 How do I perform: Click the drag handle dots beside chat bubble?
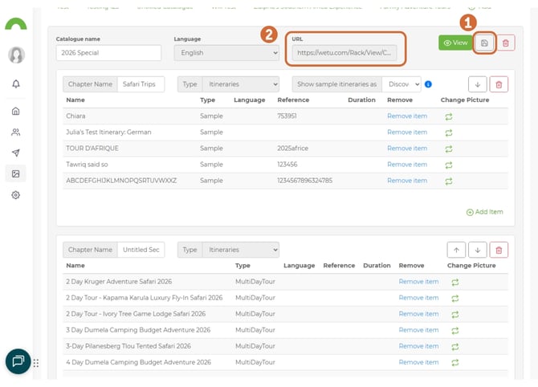pyautogui.click(x=36, y=363)
